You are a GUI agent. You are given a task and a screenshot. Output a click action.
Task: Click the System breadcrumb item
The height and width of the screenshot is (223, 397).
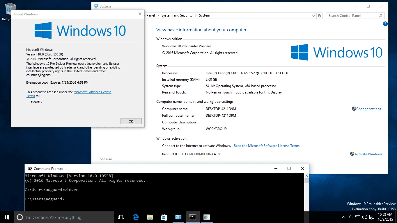[x=205, y=15]
